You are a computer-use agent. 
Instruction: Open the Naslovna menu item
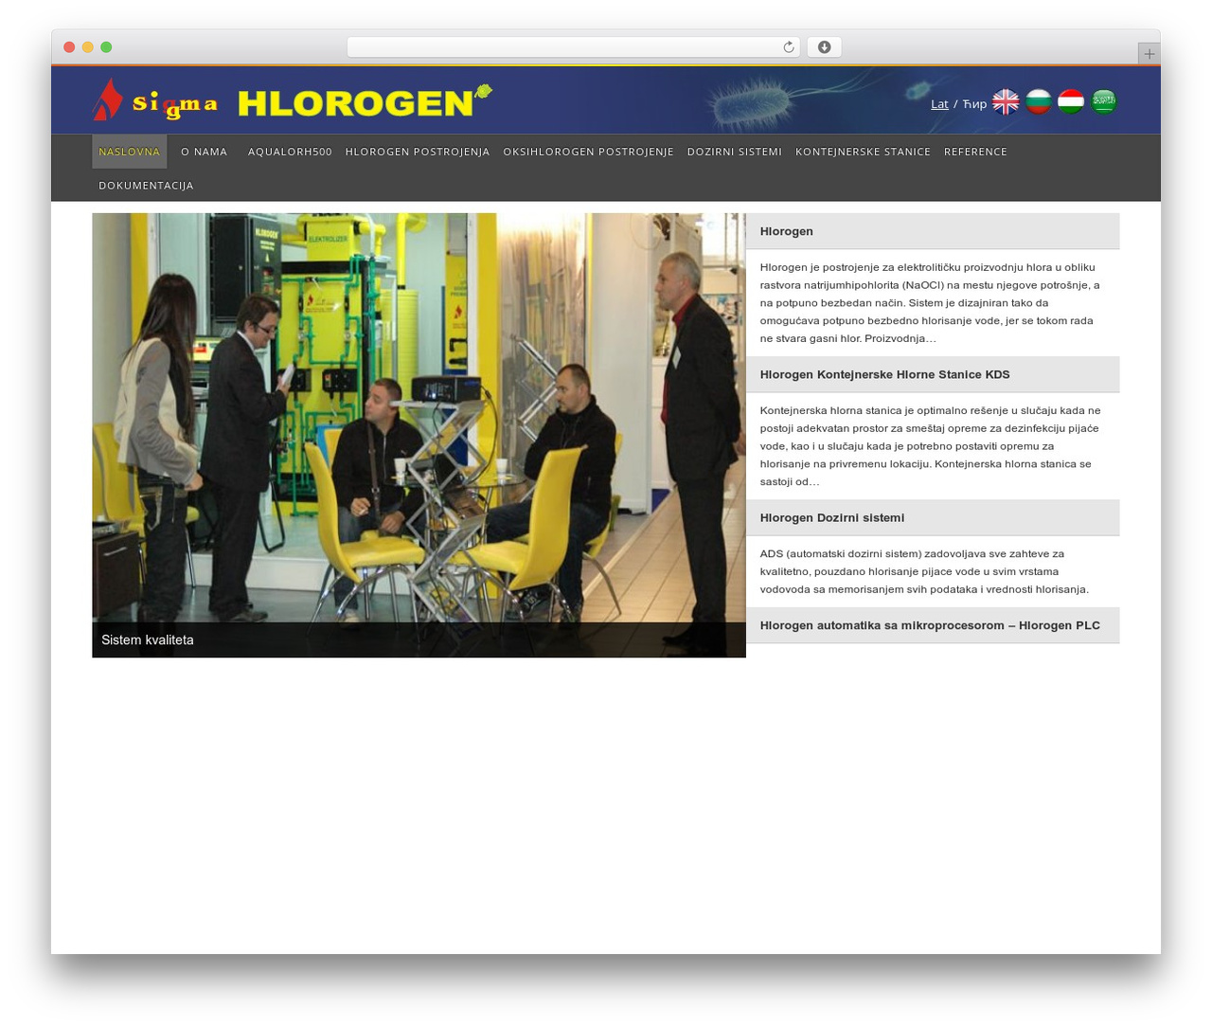pyautogui.click(x=130, y=152)
